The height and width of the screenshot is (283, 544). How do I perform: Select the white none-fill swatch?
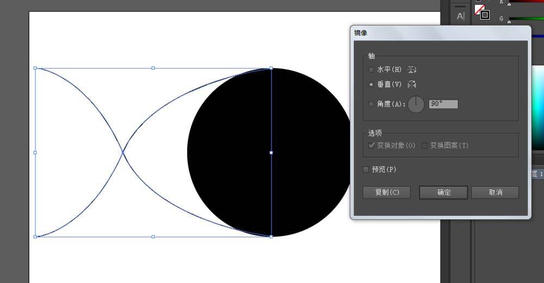pyautogui.click(x=479, y=9)
